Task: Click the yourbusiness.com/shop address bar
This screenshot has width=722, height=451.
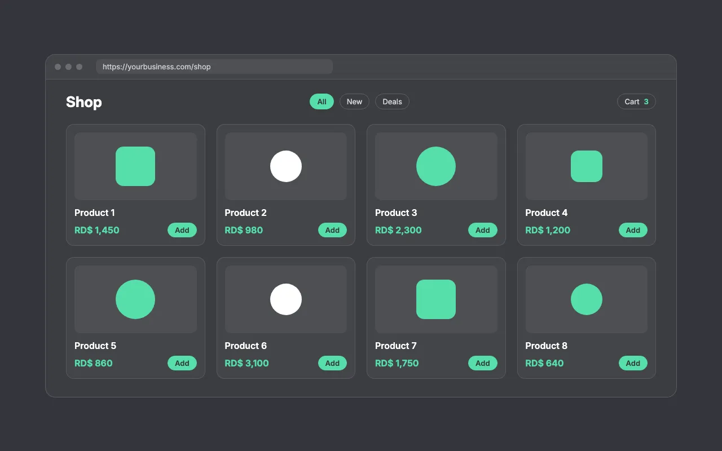Action: point(214,67)
